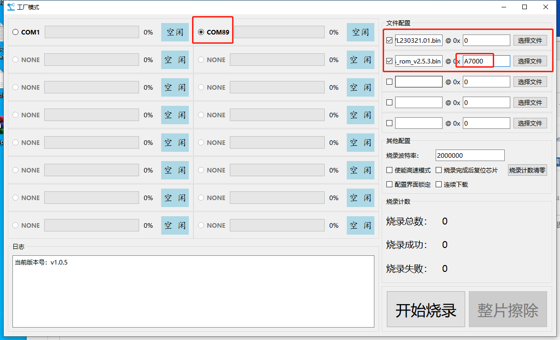Toggle the 配置界面锁定 checkbox
This screenshot has width=560, height=340.
[x=390, y=184]
